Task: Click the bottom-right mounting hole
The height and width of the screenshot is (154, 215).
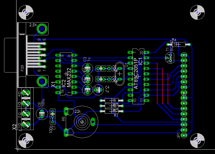Action: [x=197, y=141]
